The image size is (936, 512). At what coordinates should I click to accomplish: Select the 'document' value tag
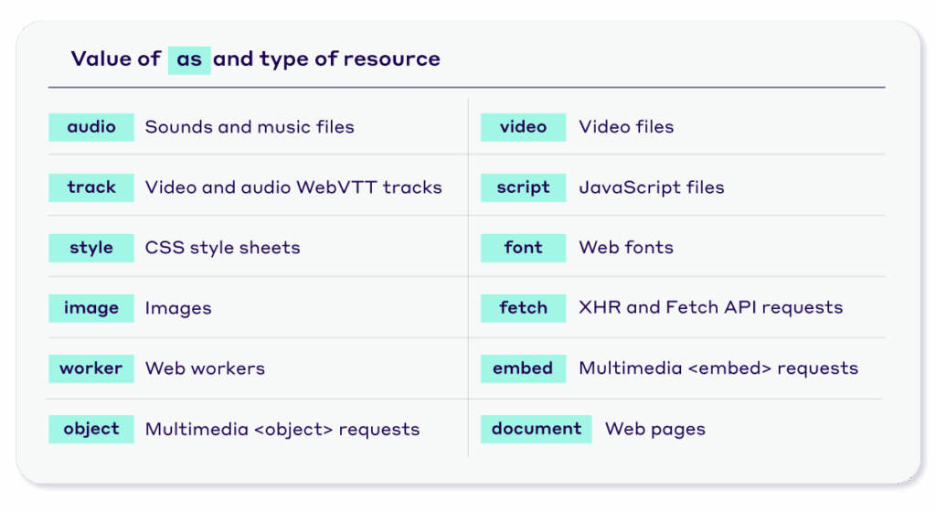537,429
